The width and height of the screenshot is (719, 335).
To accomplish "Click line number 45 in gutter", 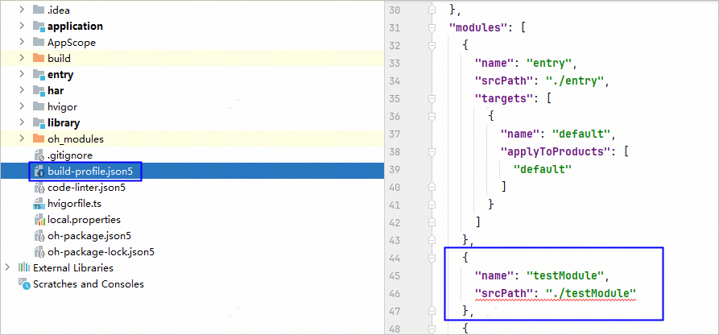I will point(394,274).
